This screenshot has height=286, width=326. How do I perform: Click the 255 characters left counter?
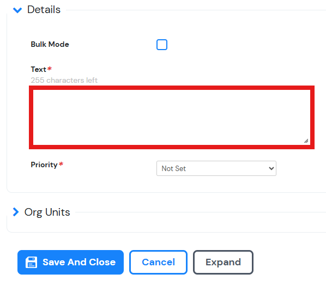point(64,80)
